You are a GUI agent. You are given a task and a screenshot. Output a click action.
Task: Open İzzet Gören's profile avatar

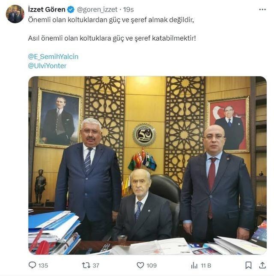(15, 14)
